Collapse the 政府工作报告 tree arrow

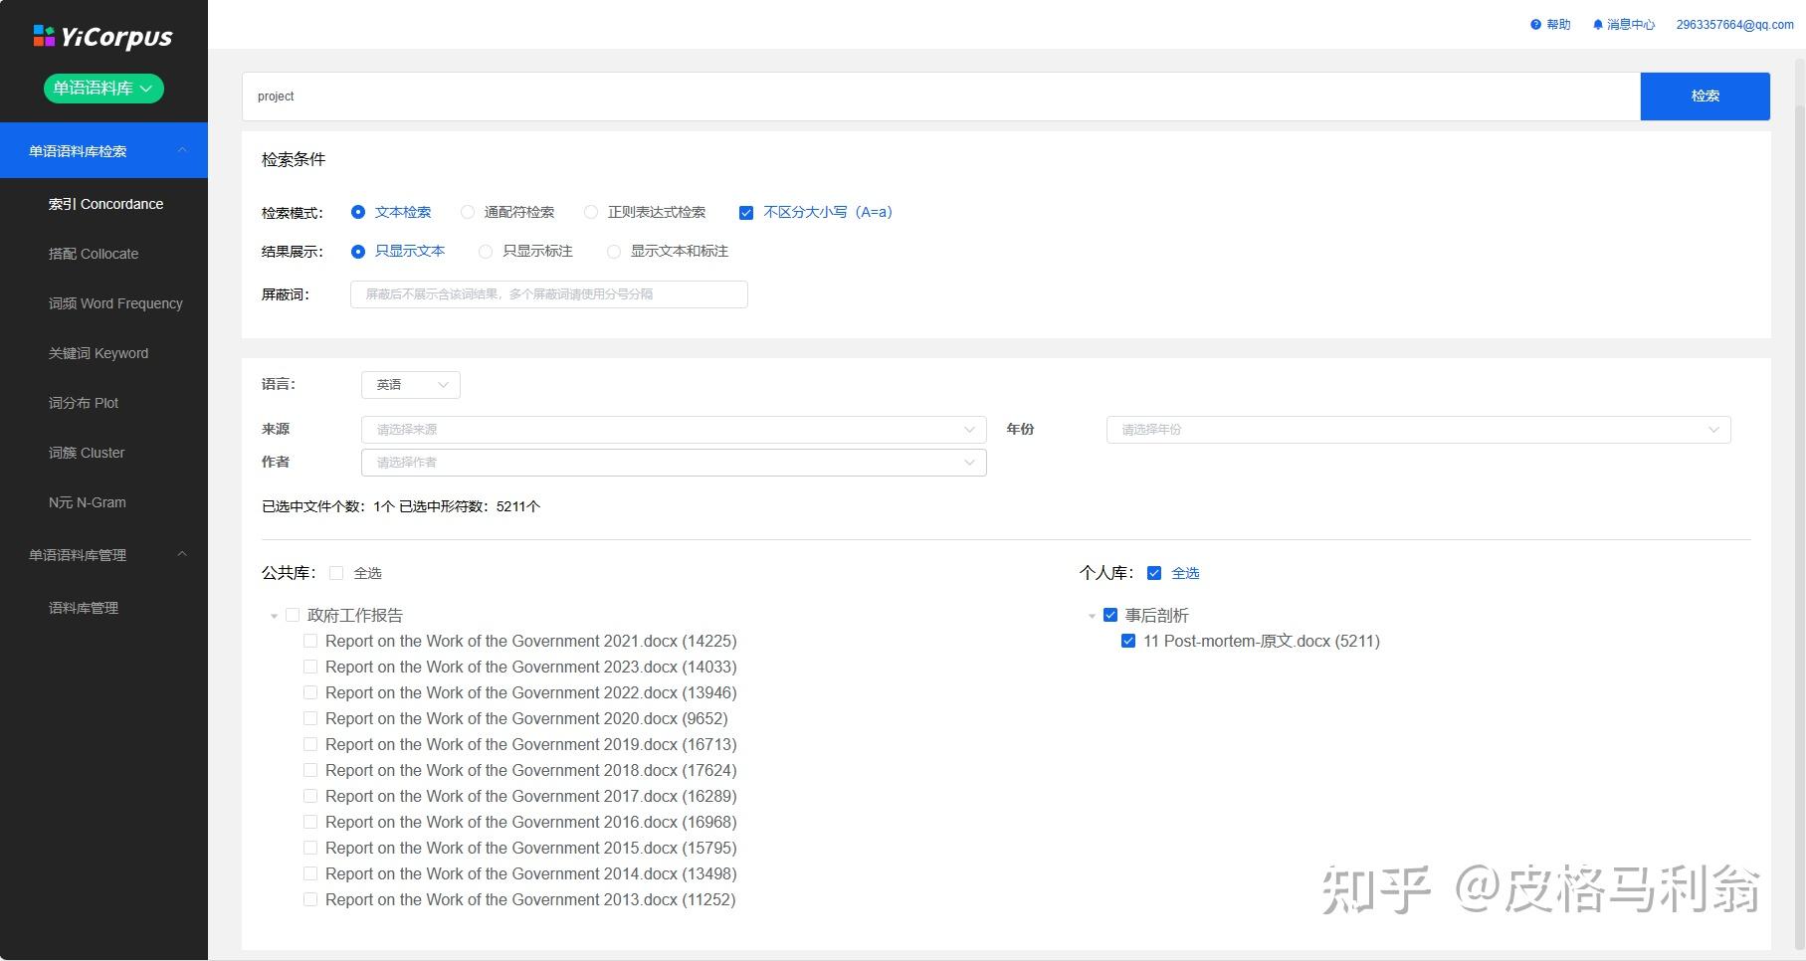click(x=274, y=617)
